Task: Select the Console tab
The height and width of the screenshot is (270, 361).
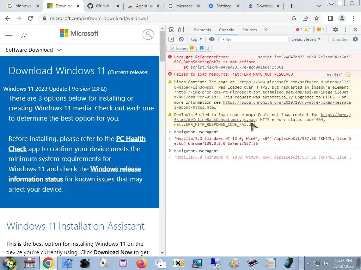Action: [227, 30]
